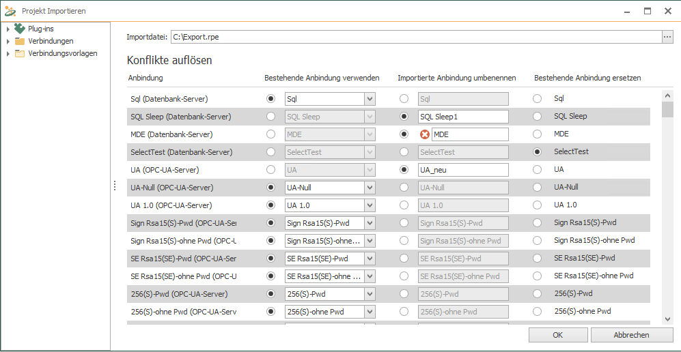This screenshot has height=352, width=681.
Task: Click the Abbrechen button
Action: point(631,335)
